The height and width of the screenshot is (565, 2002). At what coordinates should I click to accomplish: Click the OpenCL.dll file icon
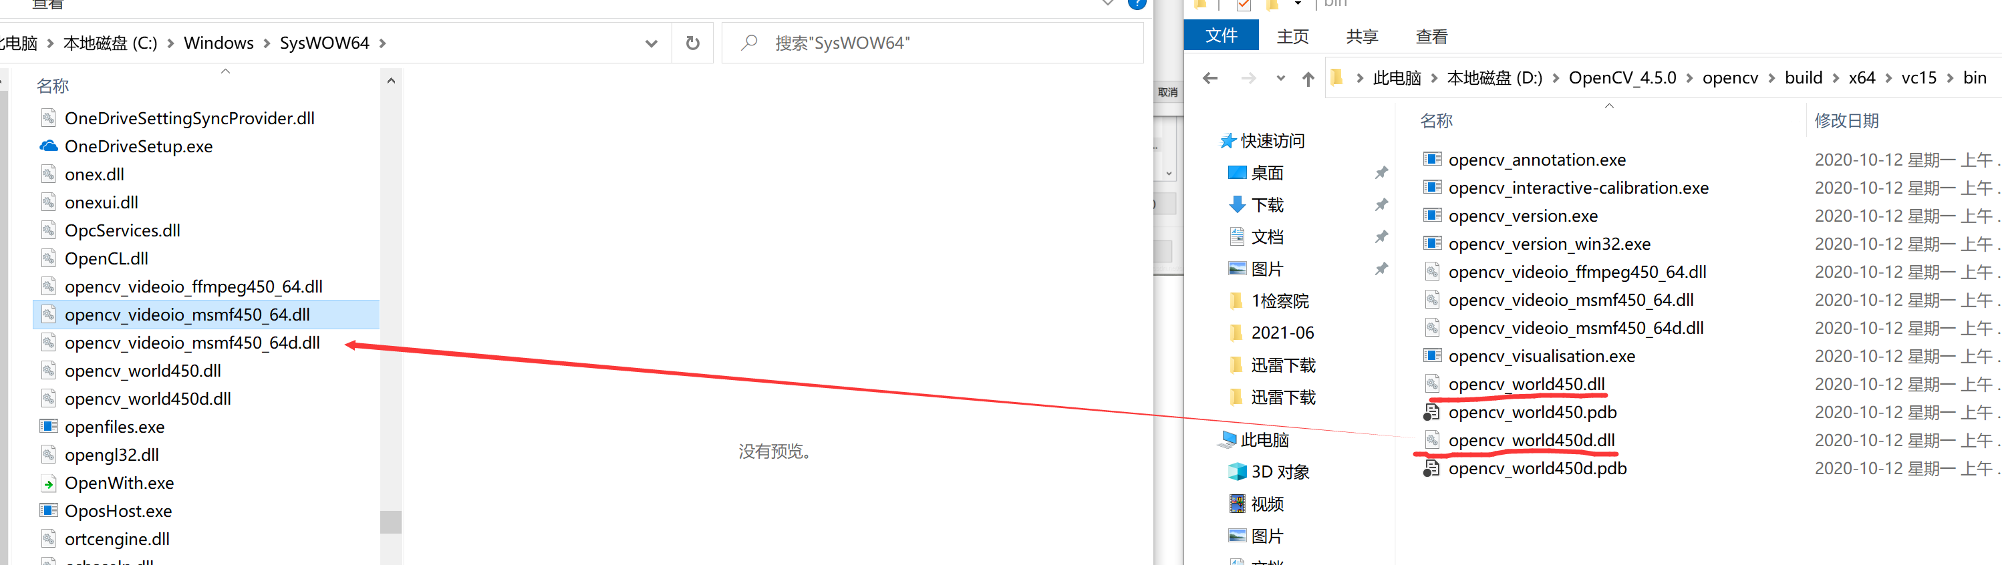[48, 258]
